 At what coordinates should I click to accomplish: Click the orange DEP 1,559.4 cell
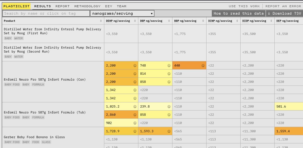coord(288,131)
